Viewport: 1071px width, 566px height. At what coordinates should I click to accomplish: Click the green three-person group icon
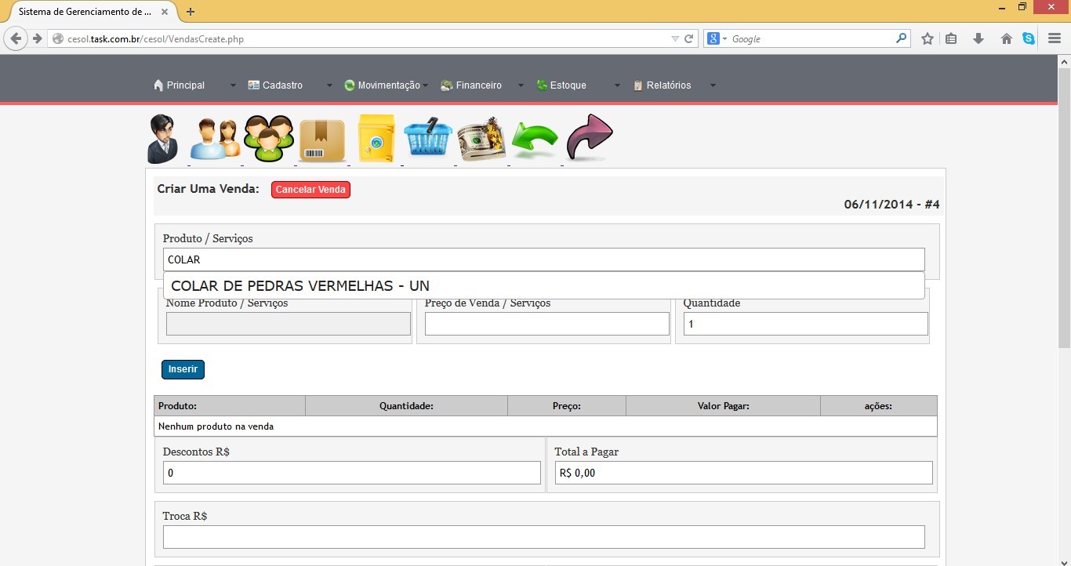point(268,140)
